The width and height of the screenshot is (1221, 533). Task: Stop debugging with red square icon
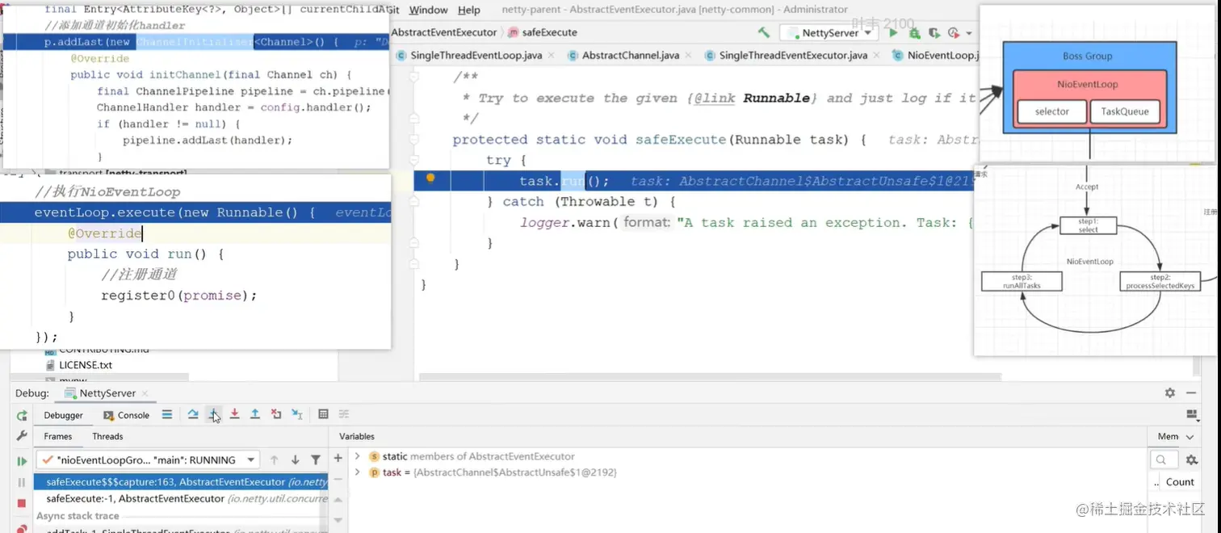click(x=22, y=503)
